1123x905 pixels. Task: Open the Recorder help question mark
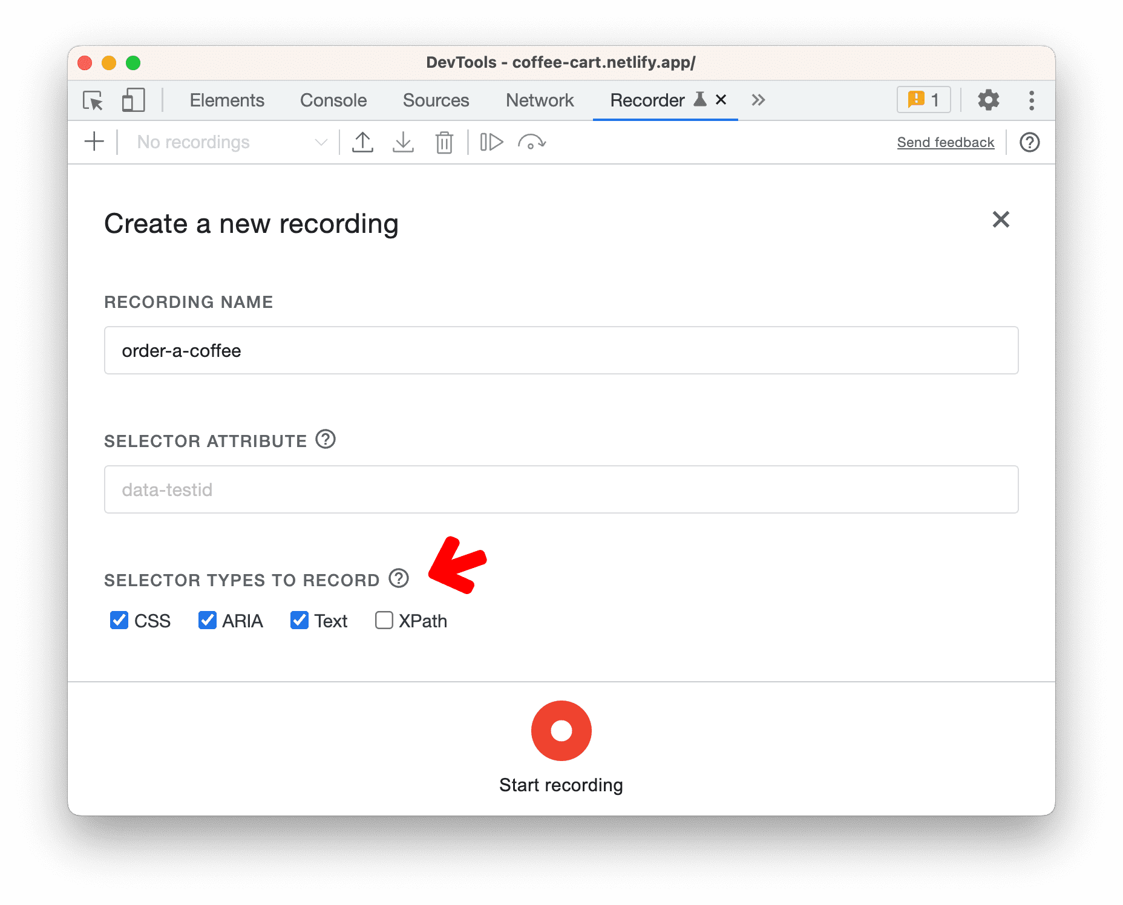(1029, 142)
